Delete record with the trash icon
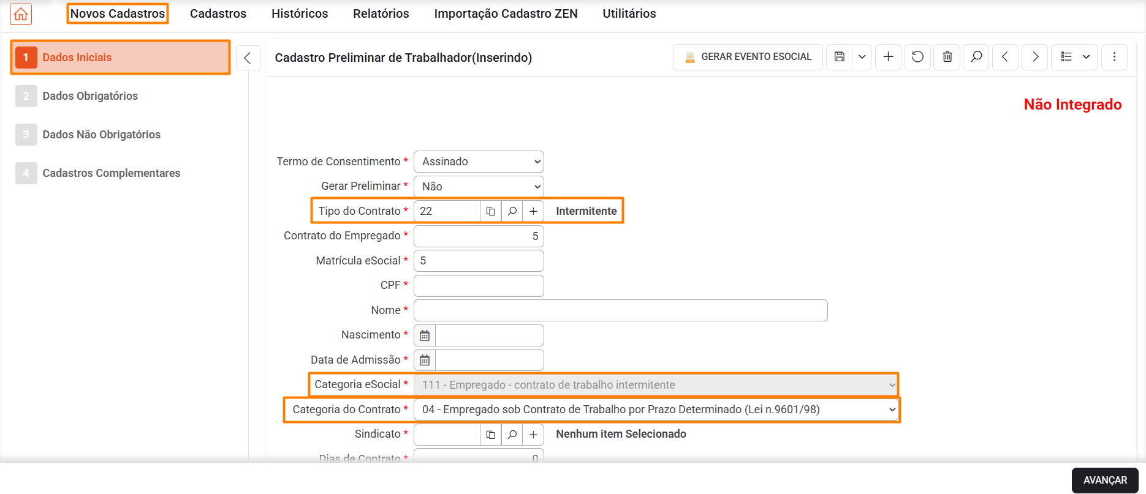Image resolution: width=1146 pixels, height=494 pixels. (x=947, y=57)
